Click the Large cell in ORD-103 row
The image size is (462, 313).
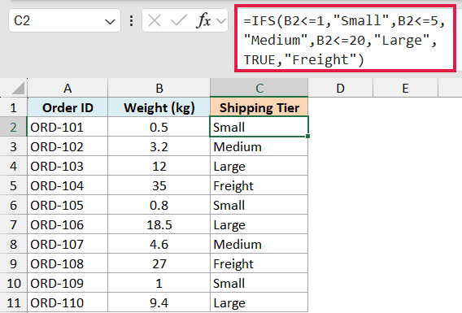[x=259, y=166]
